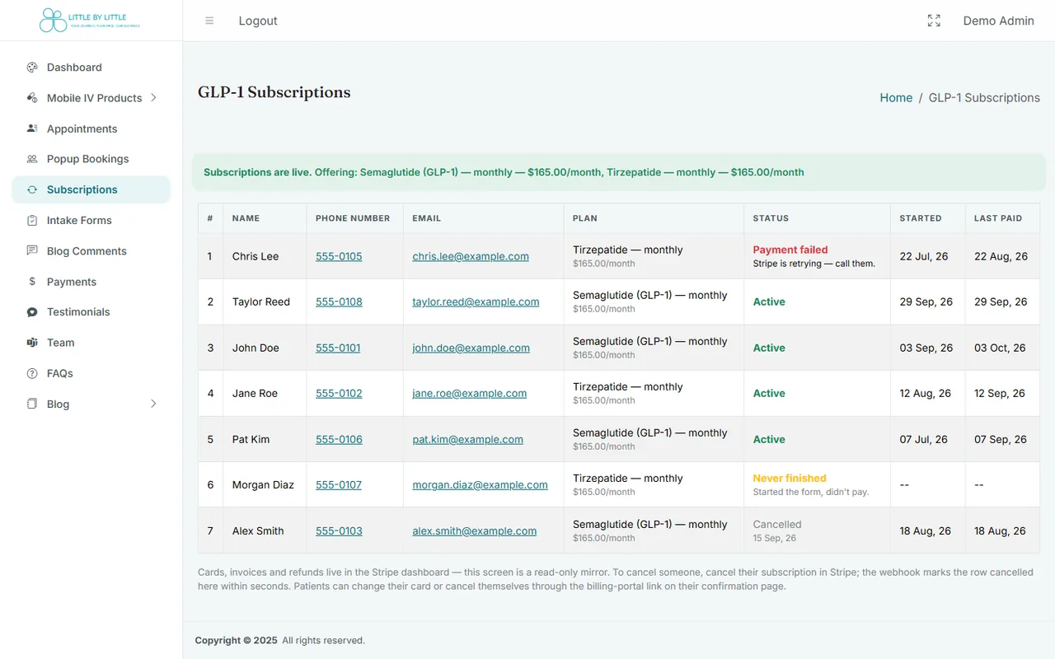
Task: Click phone number 555-0108
Action: pyautogui.click(x=339, y=301)
